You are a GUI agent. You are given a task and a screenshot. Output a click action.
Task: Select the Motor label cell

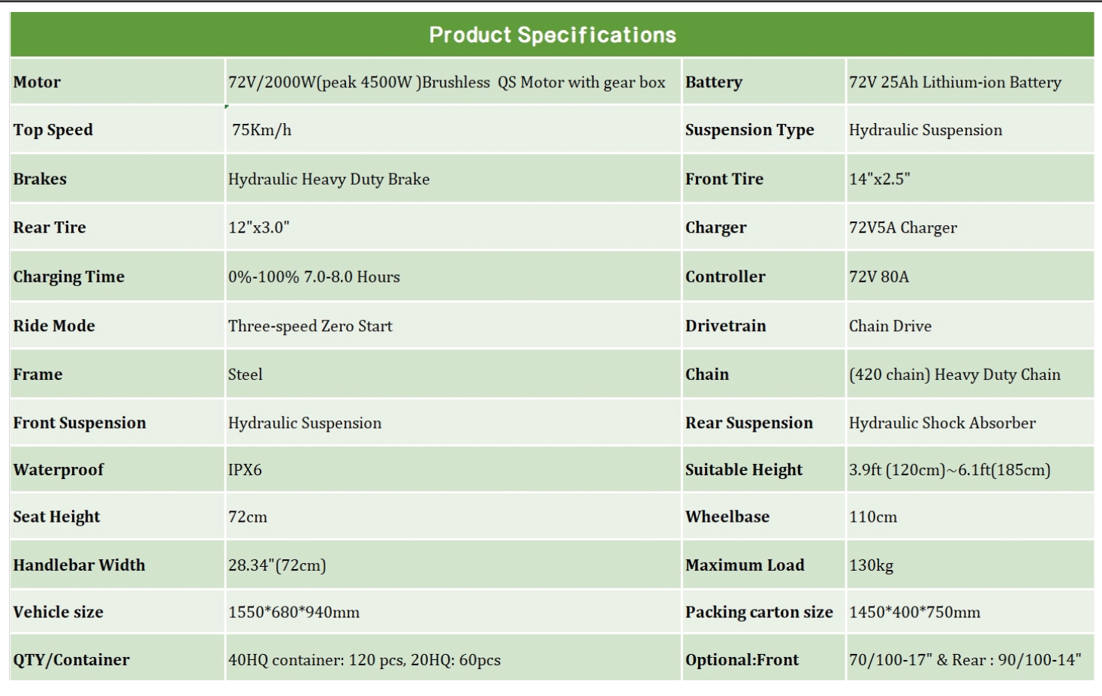tap(38, 82)
